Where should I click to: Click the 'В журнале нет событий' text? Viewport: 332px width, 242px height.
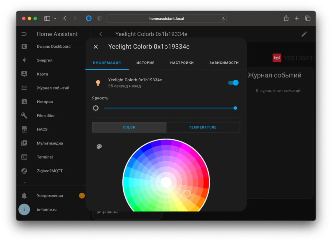(x=278, y=91)
